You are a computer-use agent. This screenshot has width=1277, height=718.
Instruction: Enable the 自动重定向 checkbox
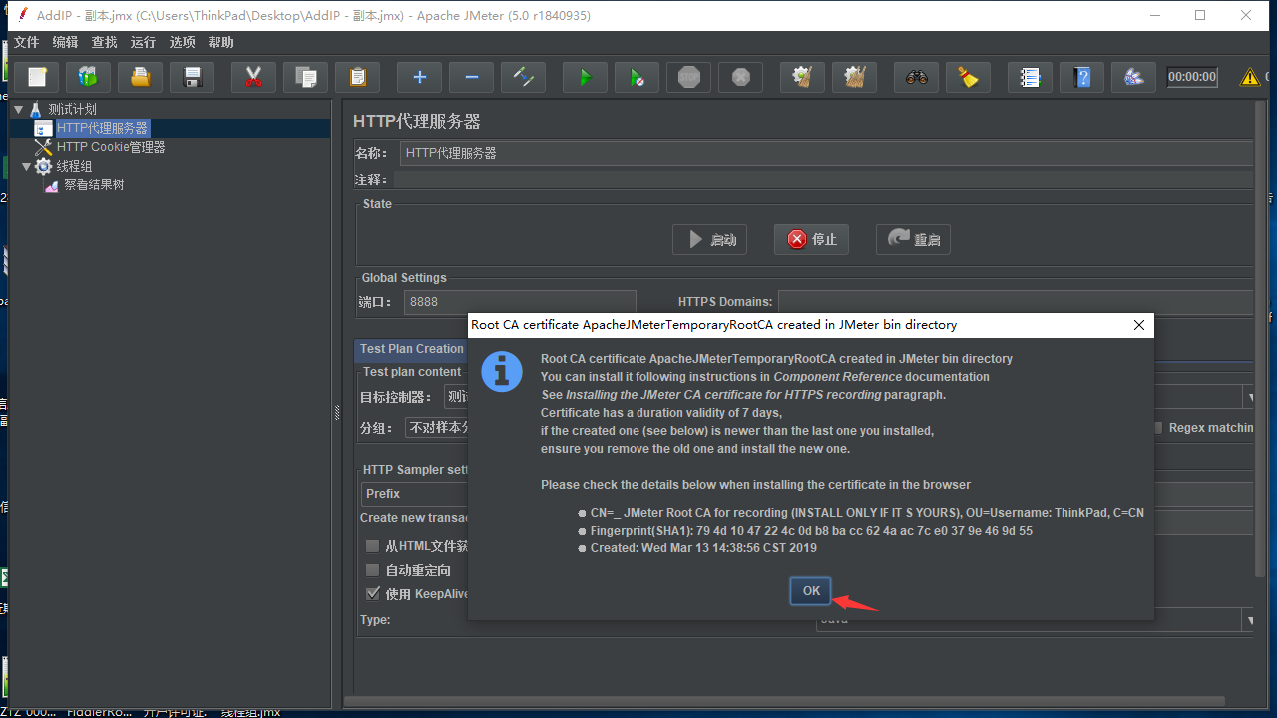pos(372,569)
